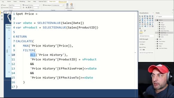This screenshot has width=174, height=98.
Task: Click the Fields Search box
Action: (164, 17)
